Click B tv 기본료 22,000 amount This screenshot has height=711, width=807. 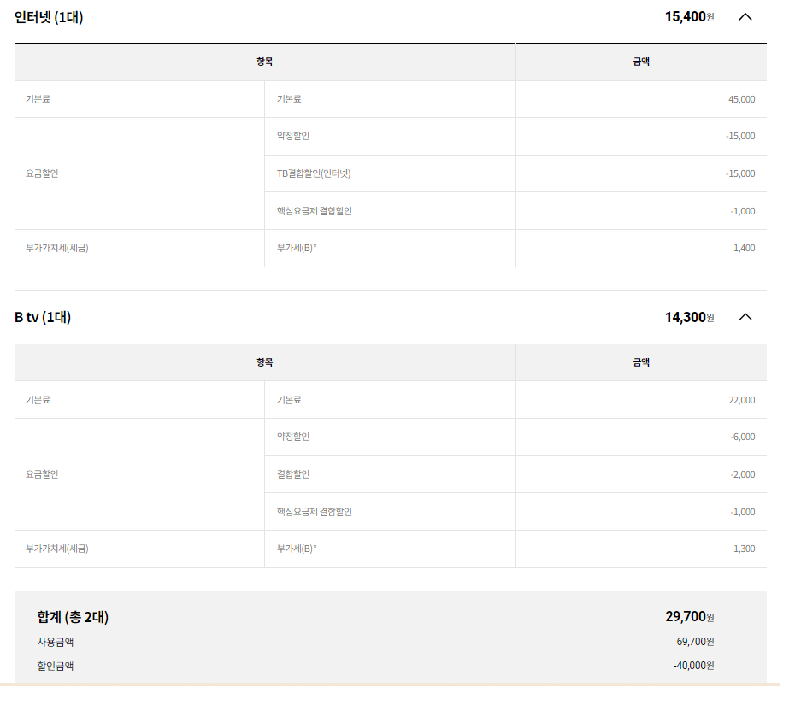742,400
